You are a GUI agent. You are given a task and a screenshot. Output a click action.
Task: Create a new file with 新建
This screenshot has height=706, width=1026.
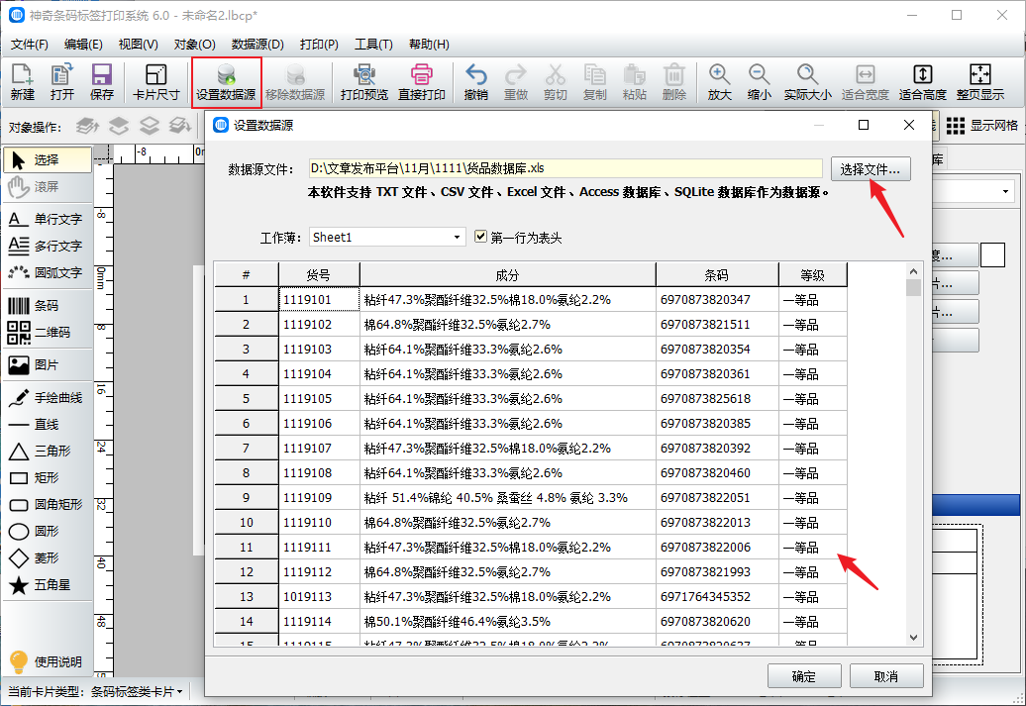[22, 82]
